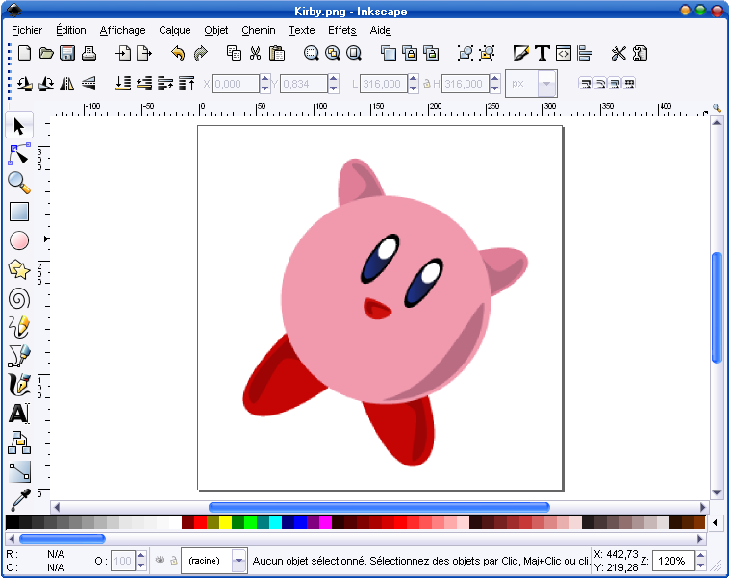Select the Spiral tool

click(x=19, y=299)
